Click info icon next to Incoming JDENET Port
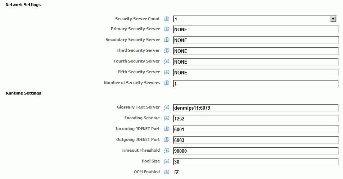Viewport: 343px width, 179px height. pyautogui.click(x=167, y=129)
